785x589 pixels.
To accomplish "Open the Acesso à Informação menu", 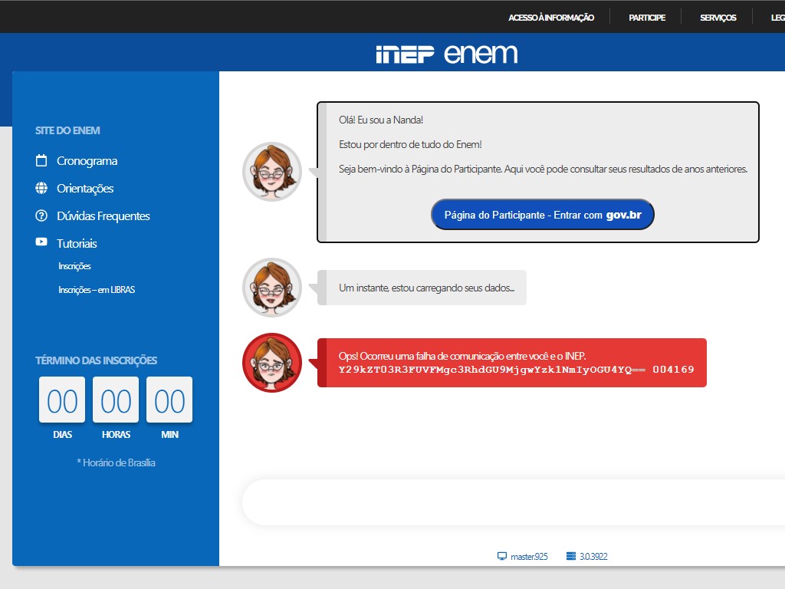I will pyautogui.click(x=551, y=18).
